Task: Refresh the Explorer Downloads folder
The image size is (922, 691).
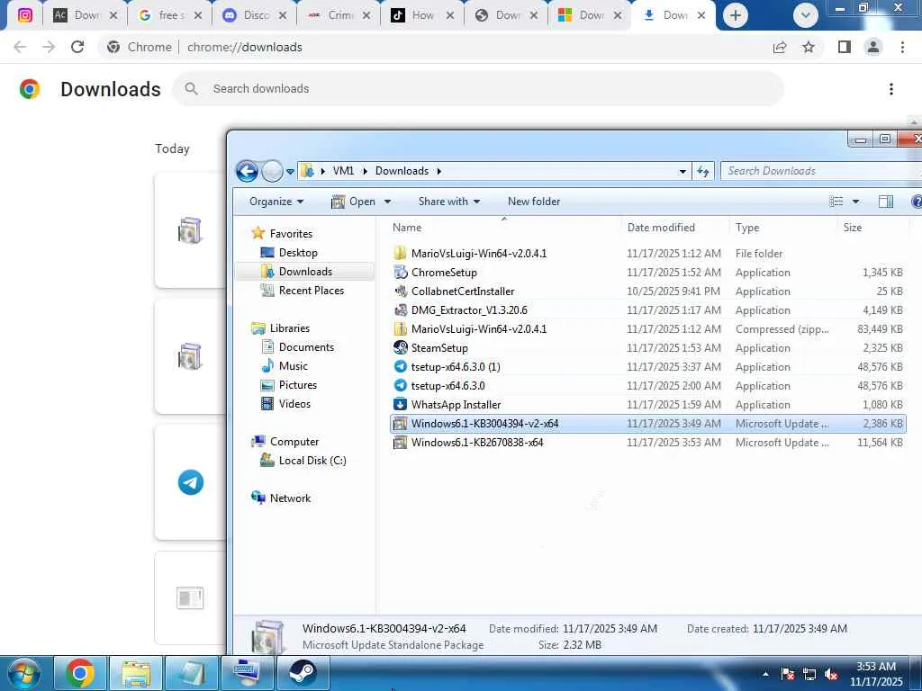Action: pos(703,172)
